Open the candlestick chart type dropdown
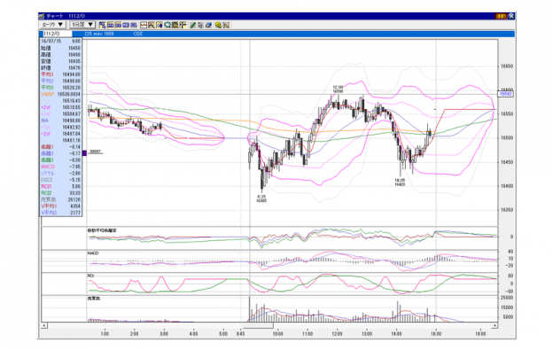This screenshot has width=553, height=350. (x=52, y=25)
